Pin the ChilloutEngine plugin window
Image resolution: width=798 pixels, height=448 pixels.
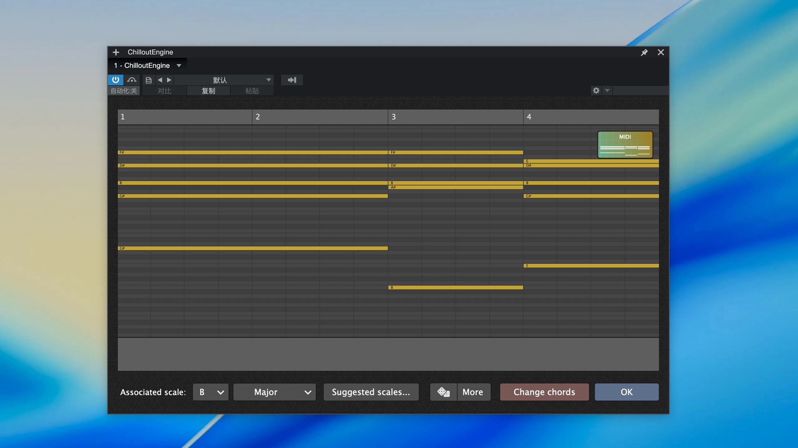(644, 52)
